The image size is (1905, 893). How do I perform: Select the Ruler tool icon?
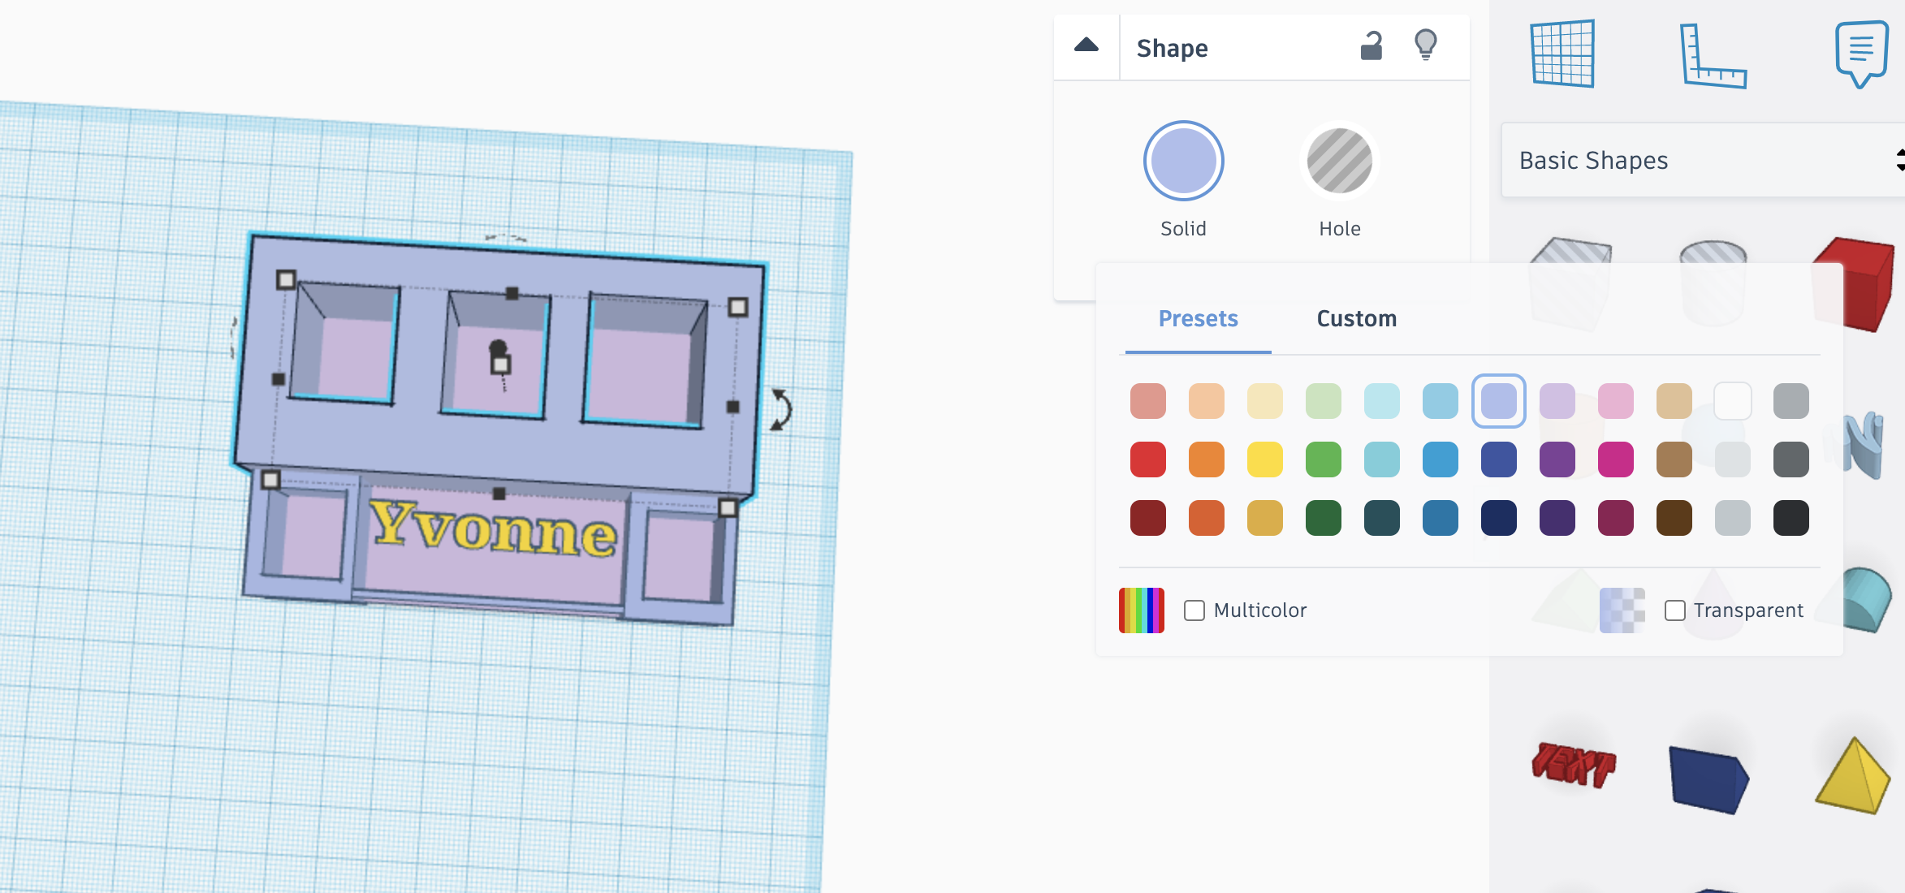(x=1712, y=56)
